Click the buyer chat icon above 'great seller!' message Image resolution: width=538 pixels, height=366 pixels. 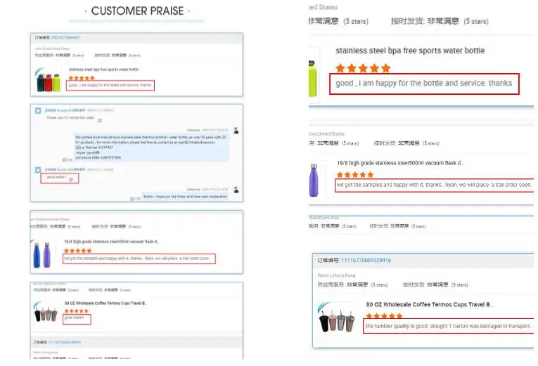[38, 170]
